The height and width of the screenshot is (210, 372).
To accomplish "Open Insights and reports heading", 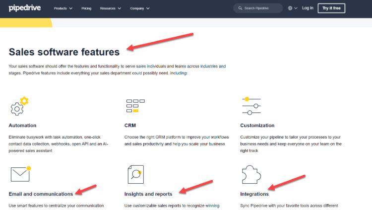I will coord(148,194).
